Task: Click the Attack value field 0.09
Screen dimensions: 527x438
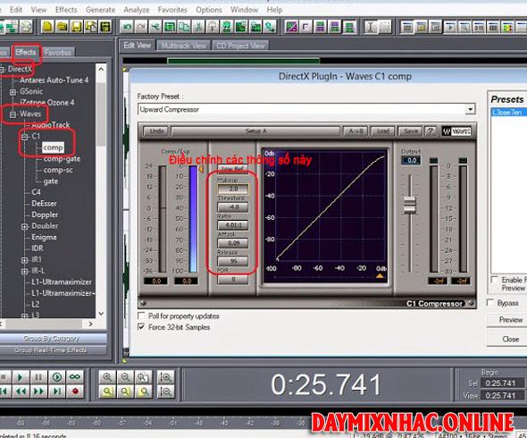Action: (233, 243)
